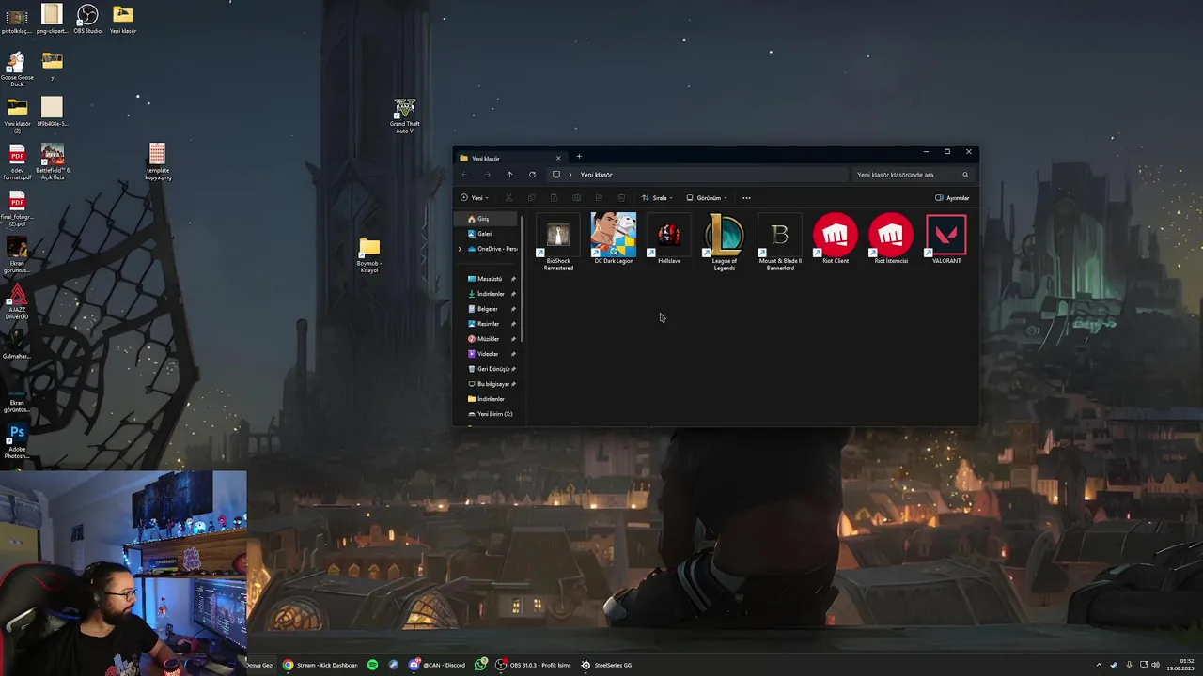Select the OBS Studio desktop icon

pos(87,20)
